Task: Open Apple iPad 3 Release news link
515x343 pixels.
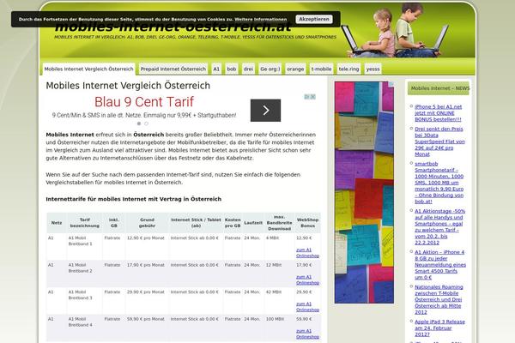Action: 439,328
